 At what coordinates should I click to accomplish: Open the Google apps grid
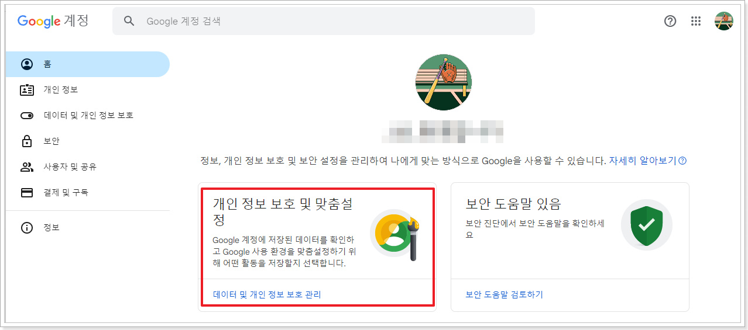click(x=696, y=21)
